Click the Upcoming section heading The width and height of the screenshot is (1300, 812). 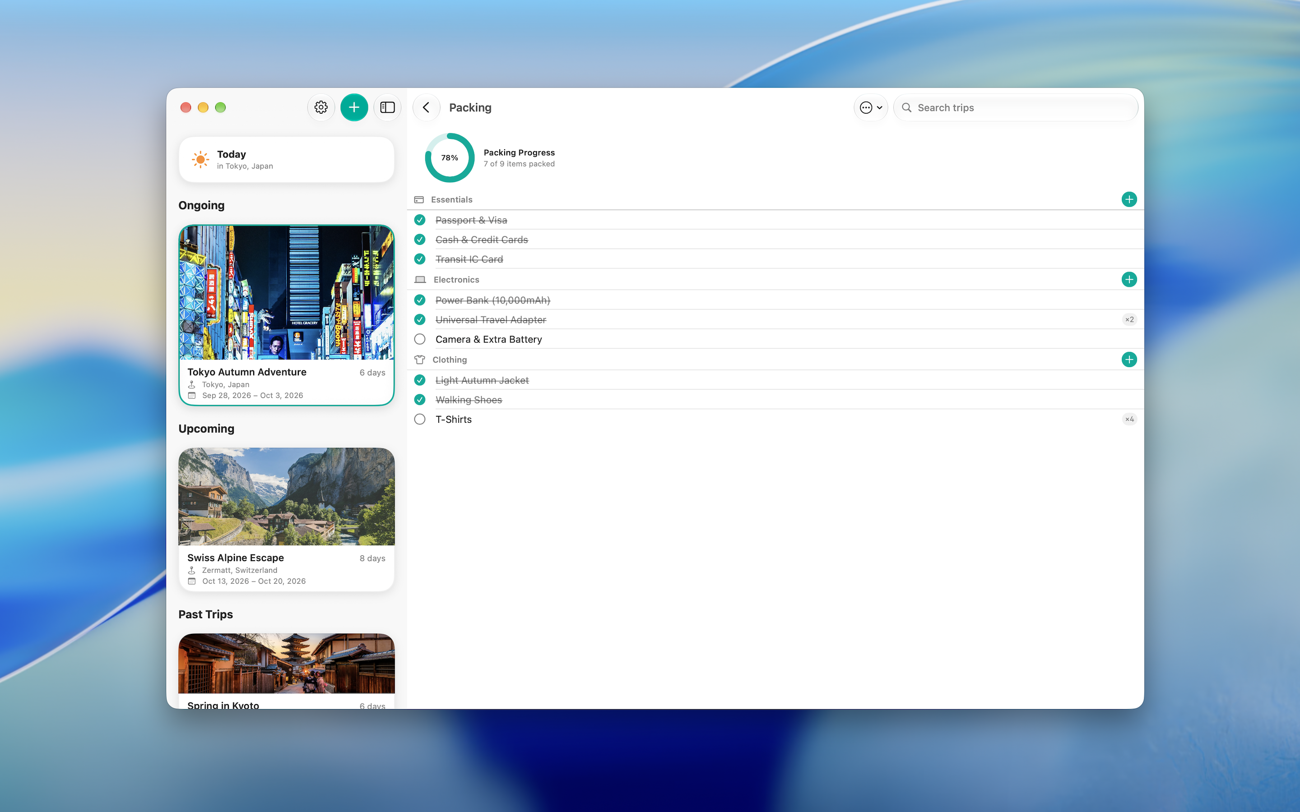point(206,429)
